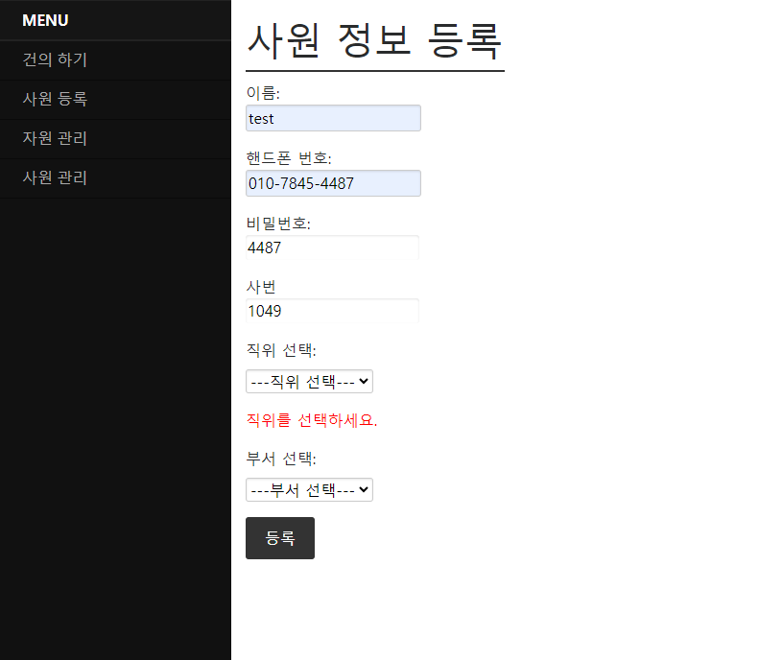Focus the 사번 field with 1049
759x660 pixels.
[x=332, y=311]
